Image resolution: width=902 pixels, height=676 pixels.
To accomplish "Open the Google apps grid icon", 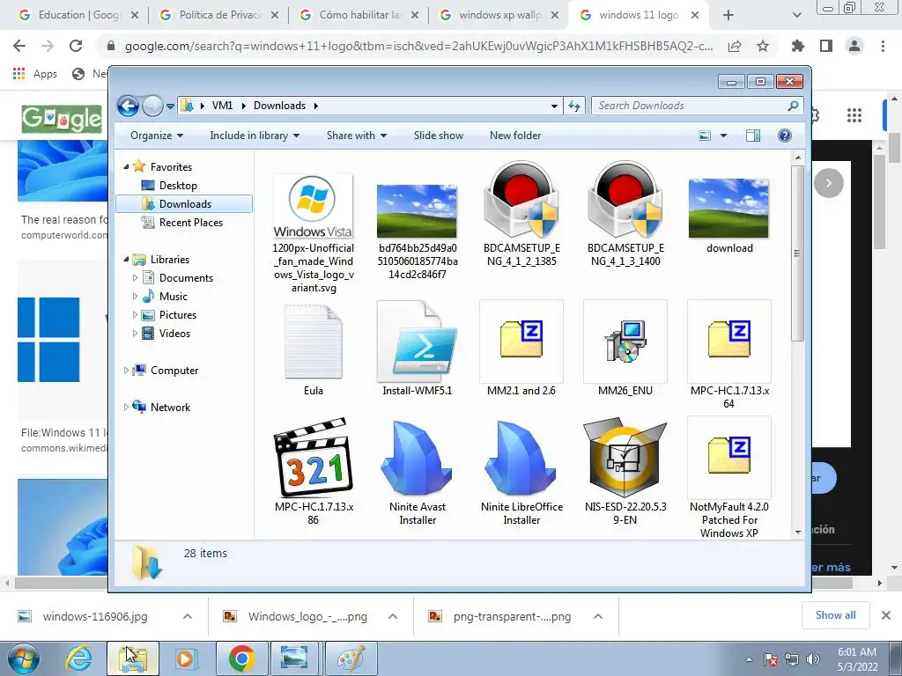I will [854, 115].
